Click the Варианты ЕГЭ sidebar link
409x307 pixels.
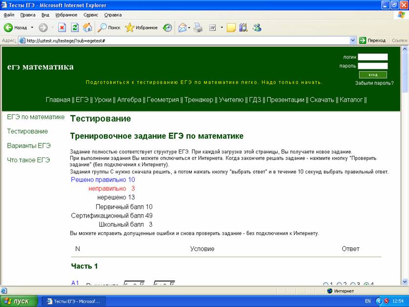pyautogui.click(x=29, y=146)
